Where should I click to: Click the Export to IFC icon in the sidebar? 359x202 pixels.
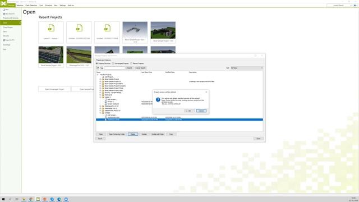click(x=4, y=40)
